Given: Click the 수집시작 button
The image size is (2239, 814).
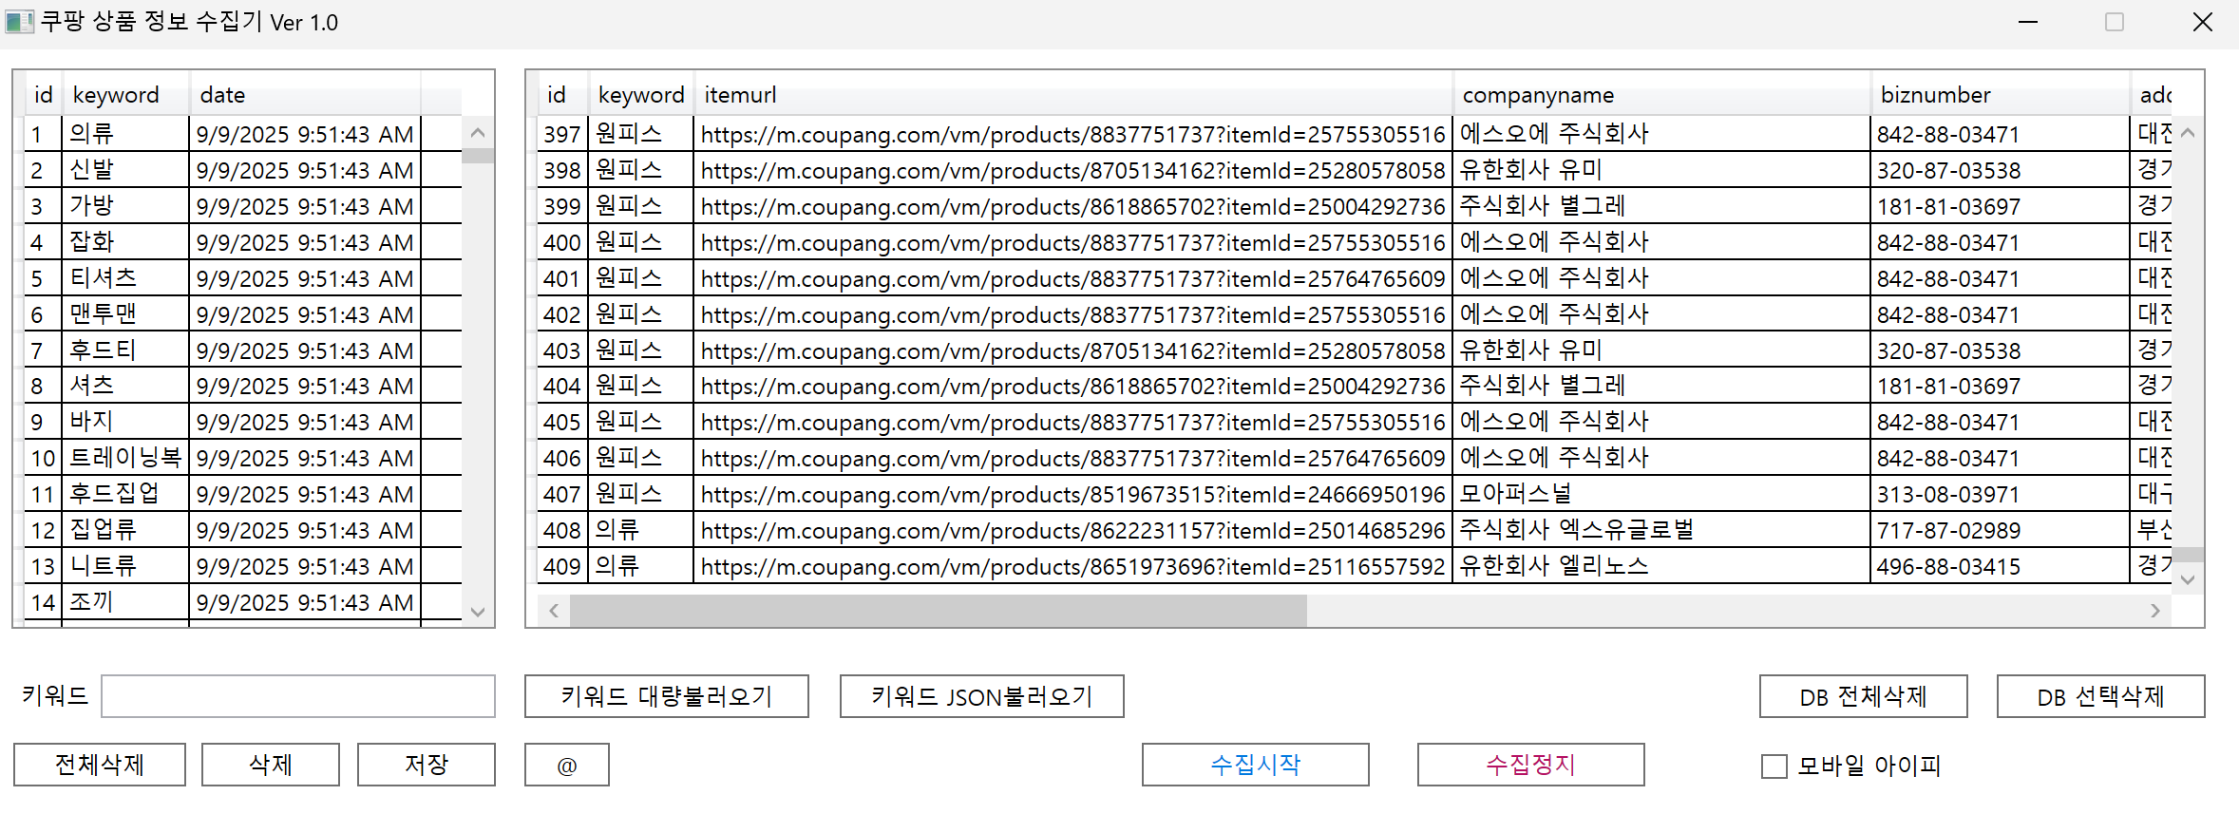Looking at the screenshot, I should coord(1255,765).
